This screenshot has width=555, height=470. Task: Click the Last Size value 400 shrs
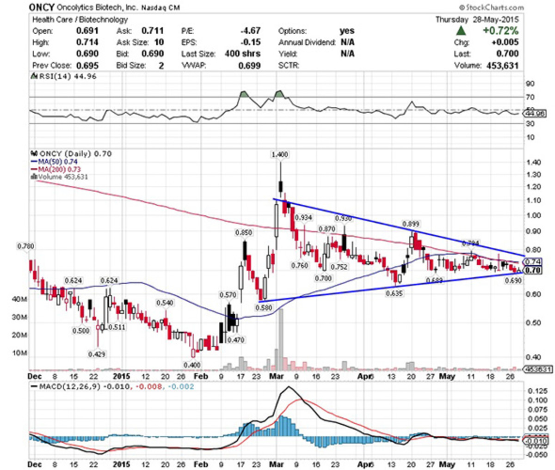click(243, 54)
